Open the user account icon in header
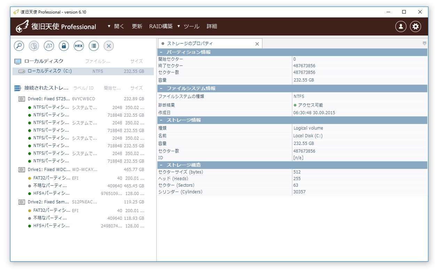The height and width of the screenshot is (271, 435). (401, 26)
